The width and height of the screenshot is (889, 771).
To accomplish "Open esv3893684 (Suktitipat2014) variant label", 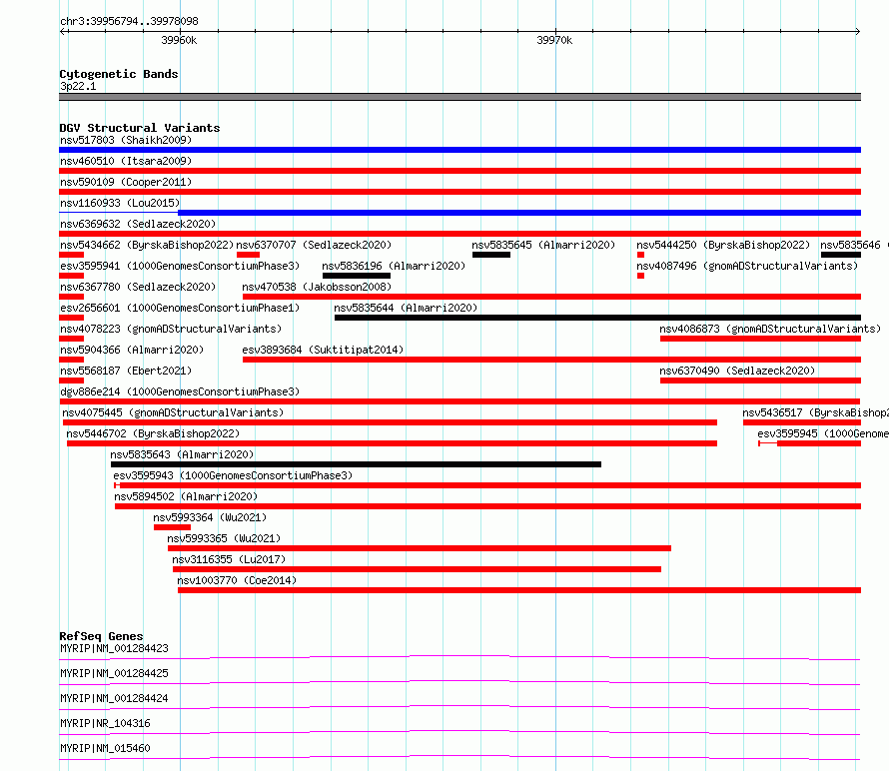I will [323, 350].
